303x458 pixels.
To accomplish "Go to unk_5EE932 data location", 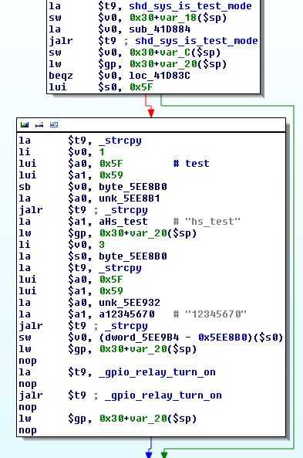I will click(130, 303).
